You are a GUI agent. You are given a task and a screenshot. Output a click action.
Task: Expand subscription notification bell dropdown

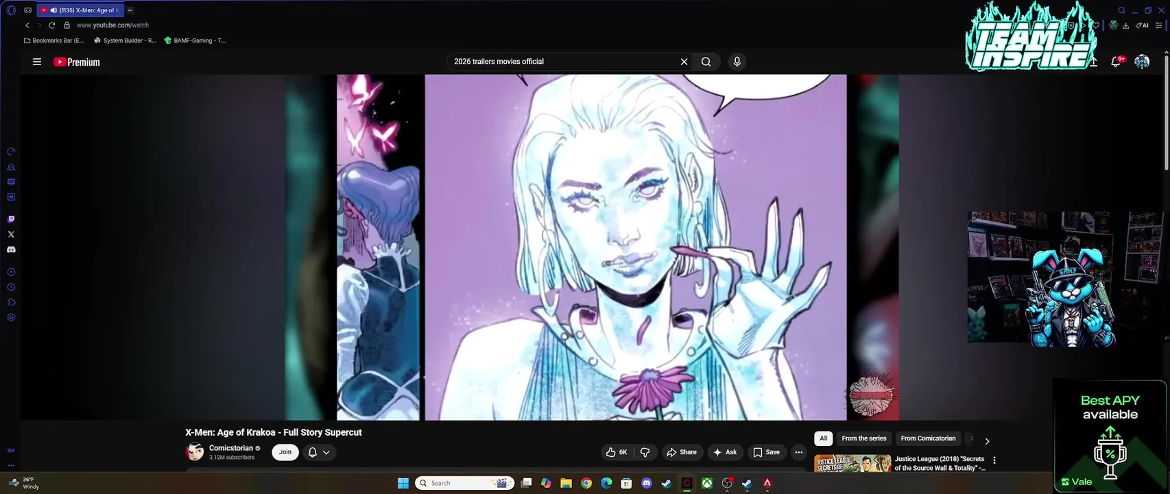point(319,452)
